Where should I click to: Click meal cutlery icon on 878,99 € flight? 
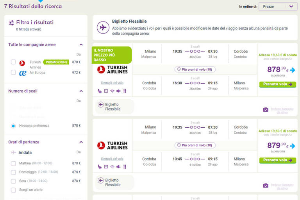coord(125,91)
